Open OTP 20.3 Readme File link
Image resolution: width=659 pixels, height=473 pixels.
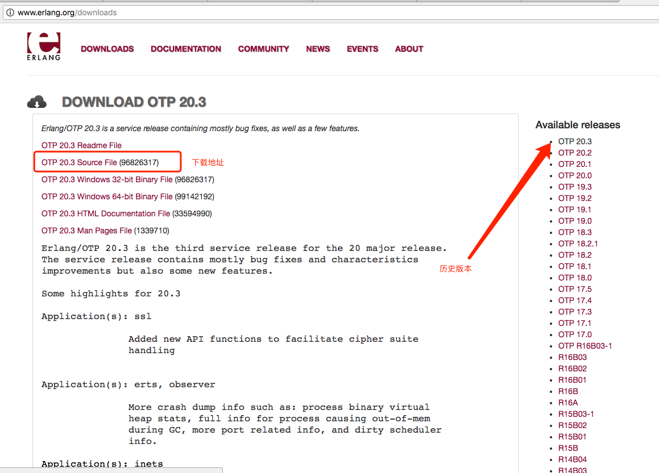click(x=81, y=145)
